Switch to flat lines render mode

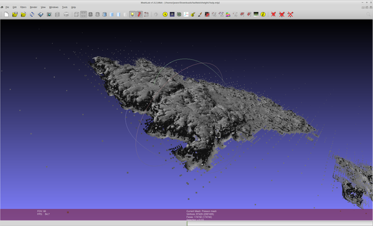pyautogui.click(x=105, y=14)
